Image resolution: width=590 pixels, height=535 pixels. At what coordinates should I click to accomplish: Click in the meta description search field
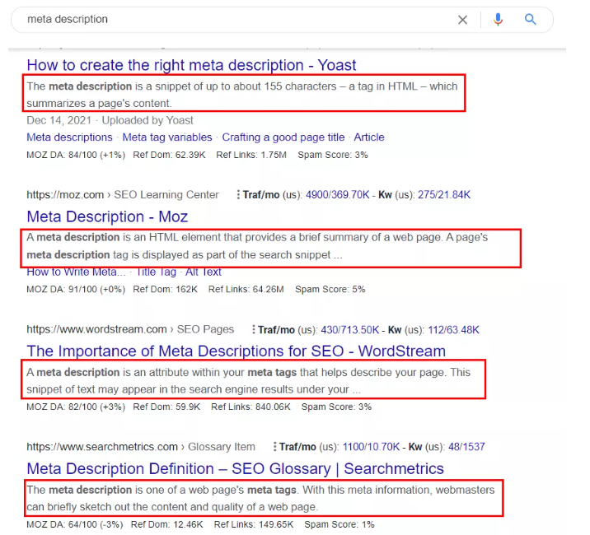coord(231,19)
